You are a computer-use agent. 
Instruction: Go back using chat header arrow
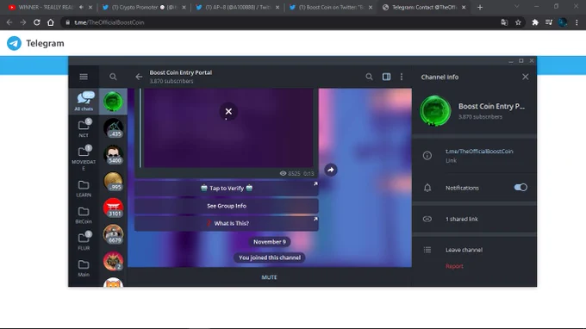click(x=139, y=77)
